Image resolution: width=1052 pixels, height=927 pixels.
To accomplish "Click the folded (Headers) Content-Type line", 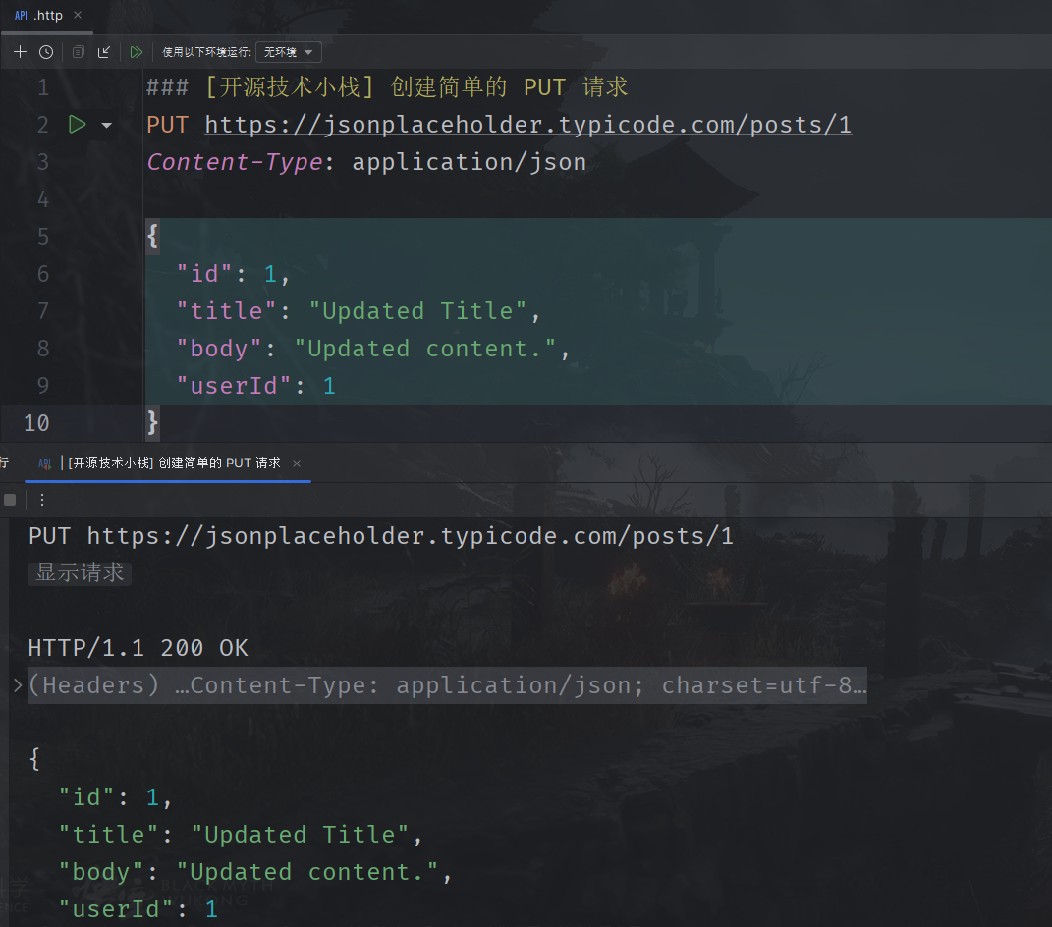I will (448, 685).
